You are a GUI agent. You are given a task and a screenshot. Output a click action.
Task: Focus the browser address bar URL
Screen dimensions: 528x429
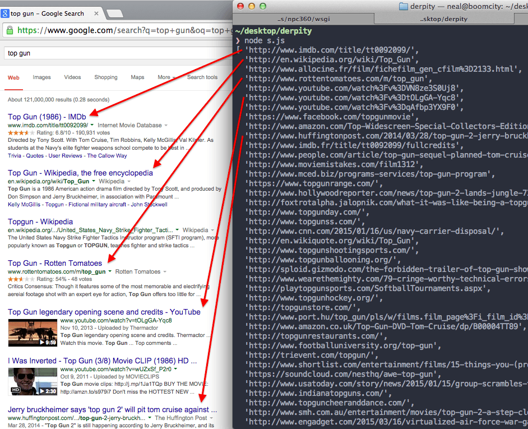pos(124,30)
